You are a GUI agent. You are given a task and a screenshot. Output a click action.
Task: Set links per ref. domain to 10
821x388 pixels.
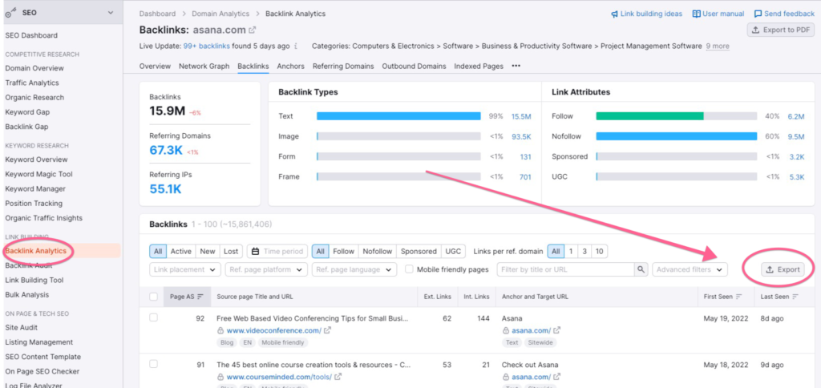tap(600, 252)
